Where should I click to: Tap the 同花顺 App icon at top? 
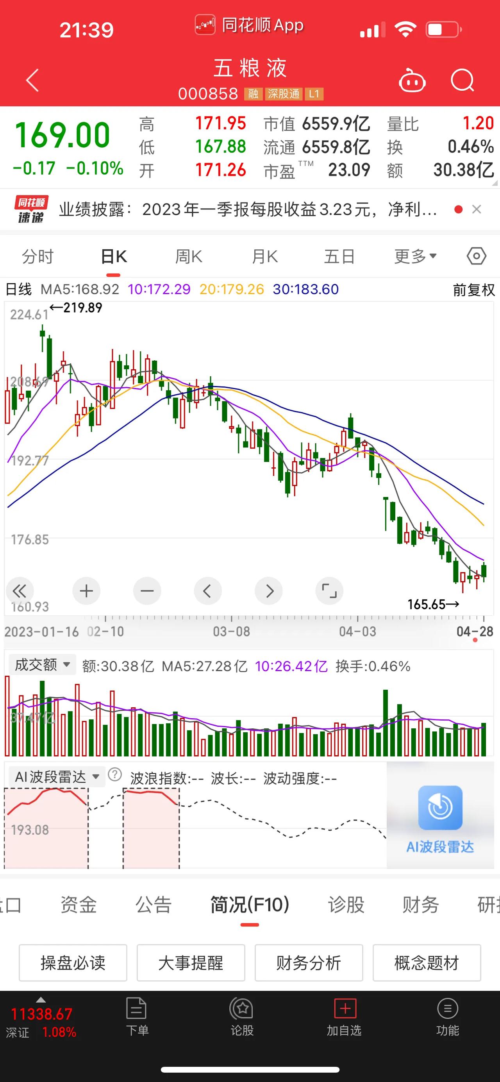(205, 25)
